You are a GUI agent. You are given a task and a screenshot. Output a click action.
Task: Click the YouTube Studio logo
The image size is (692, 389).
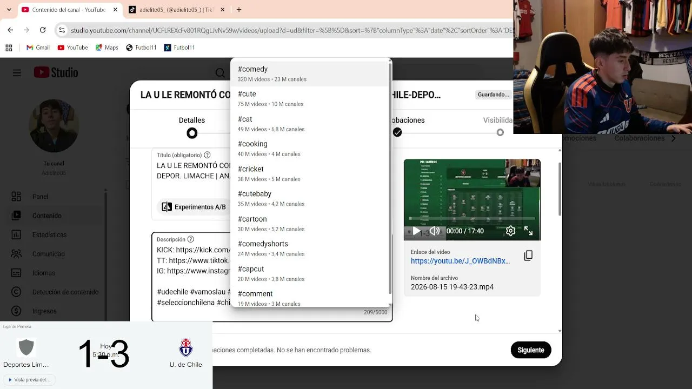(56, 73)
